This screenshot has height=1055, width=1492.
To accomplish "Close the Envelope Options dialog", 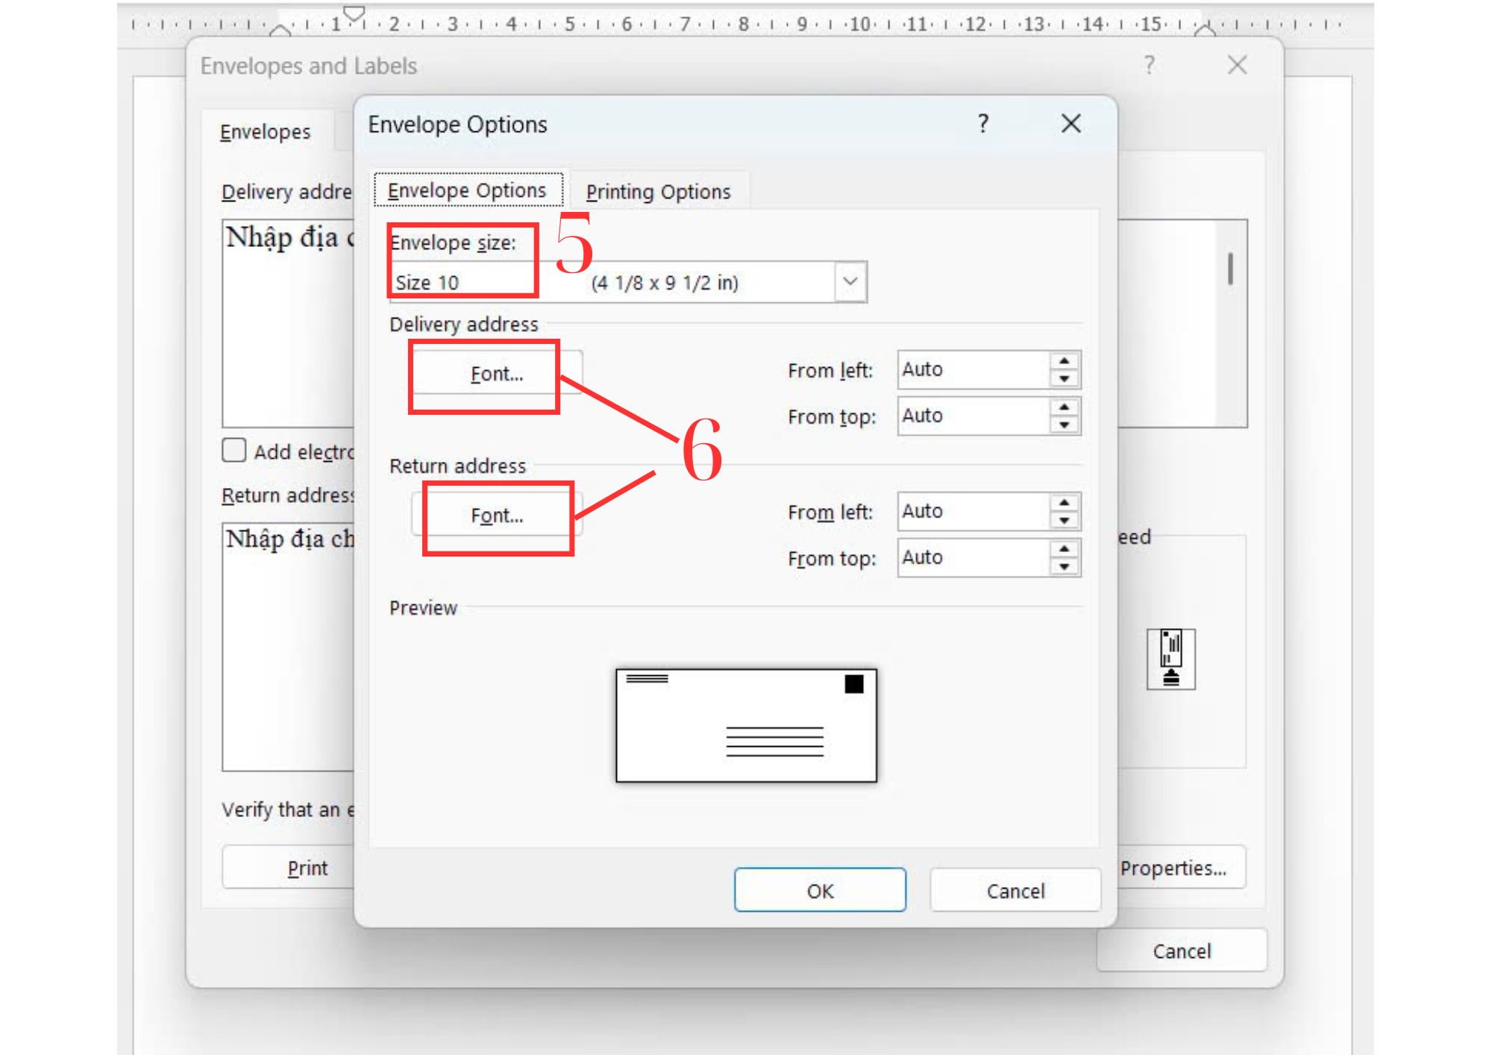I will [x=1071, y=123].
